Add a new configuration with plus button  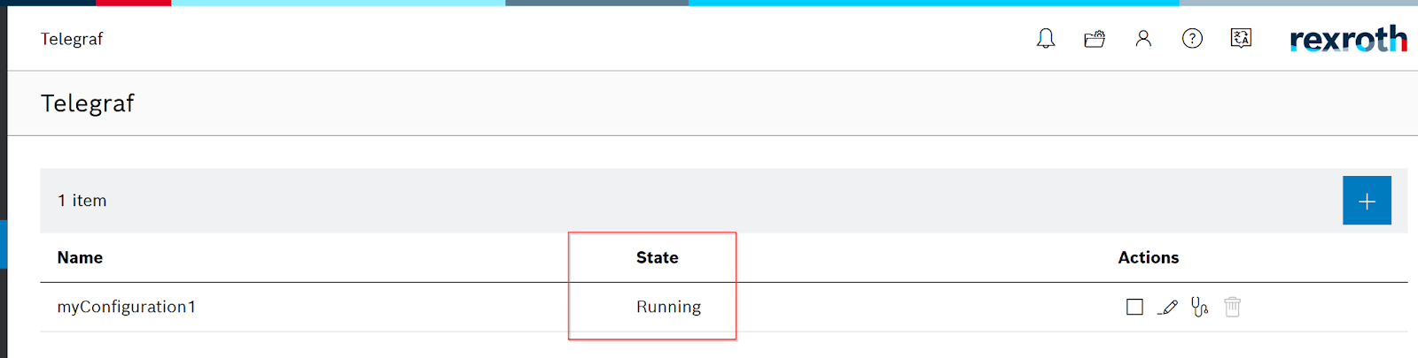(x=1367, y=201)
